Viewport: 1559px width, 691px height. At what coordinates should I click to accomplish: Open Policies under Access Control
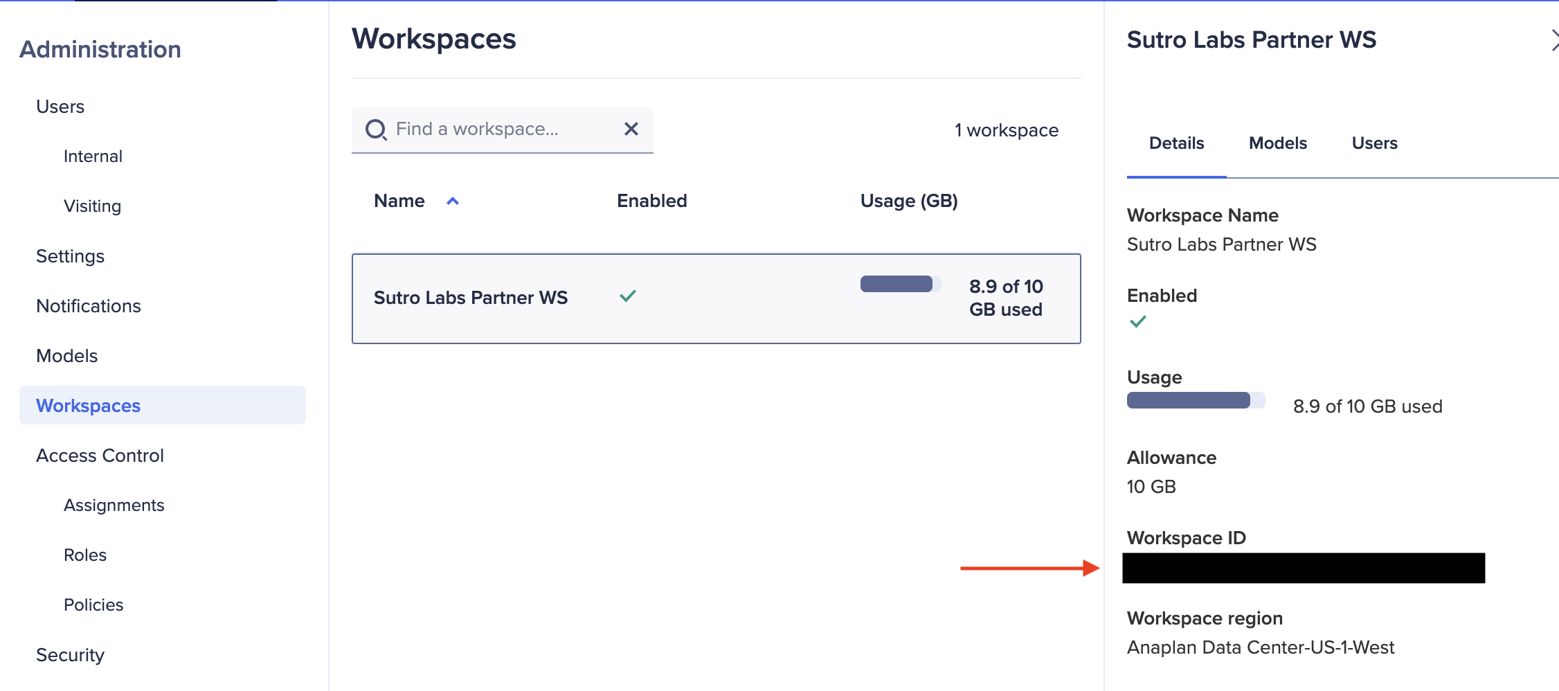(93, 605)
